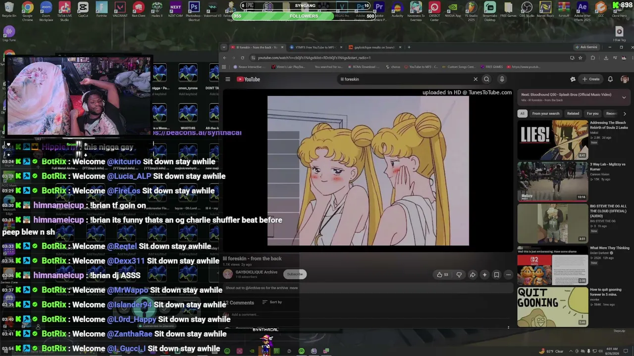Open Audacity desktop icon

(x=397, y=9)
